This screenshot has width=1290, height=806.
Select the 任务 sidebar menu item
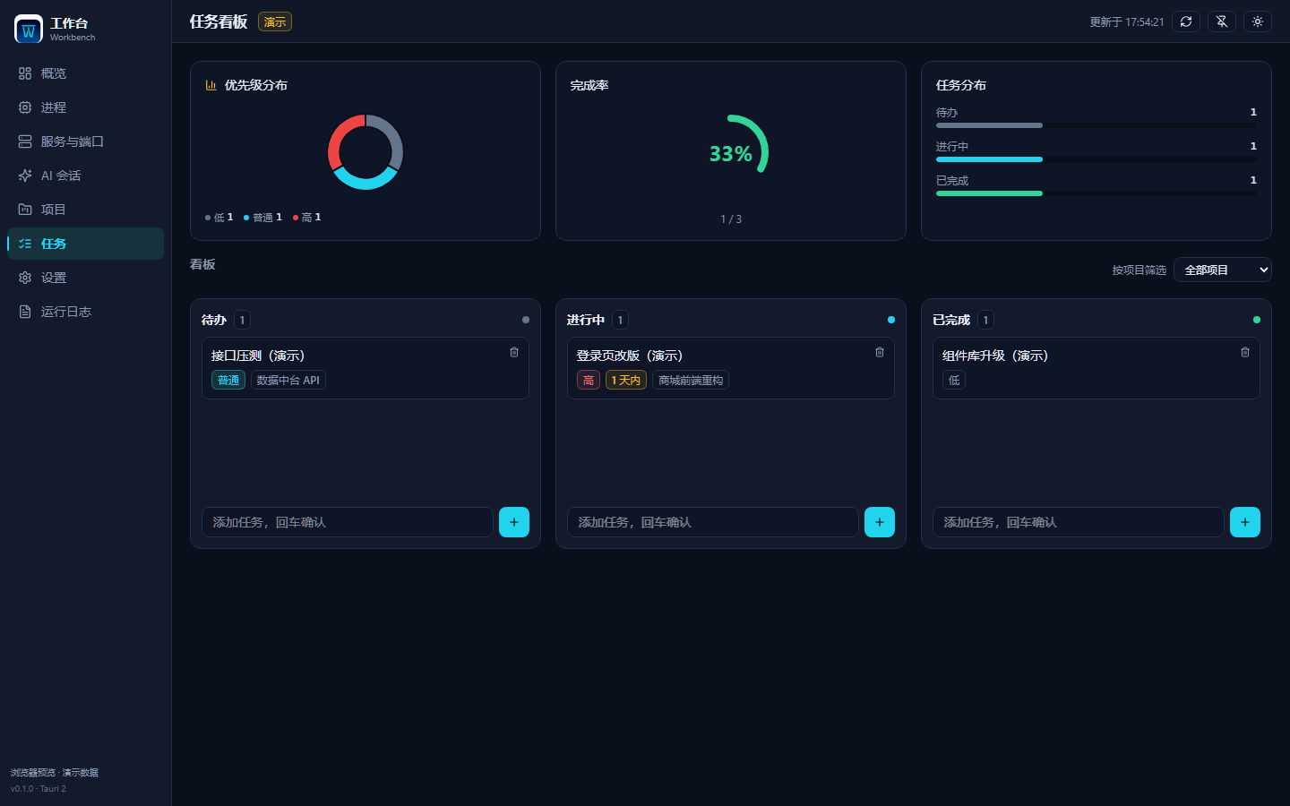tap(85, 244)
